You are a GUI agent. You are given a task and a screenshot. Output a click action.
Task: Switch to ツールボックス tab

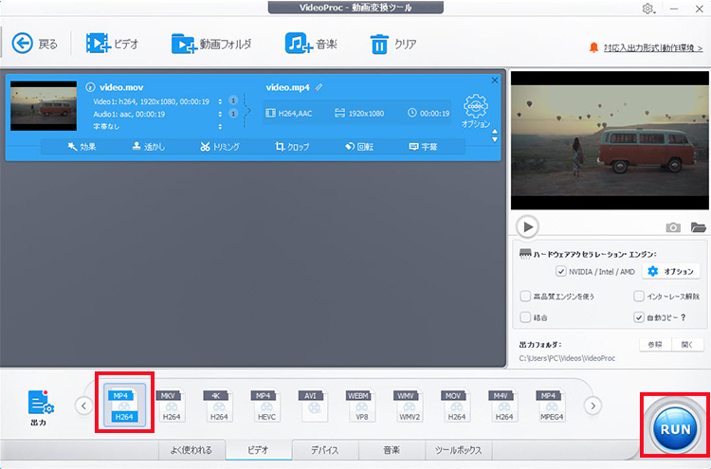point(459,450)
